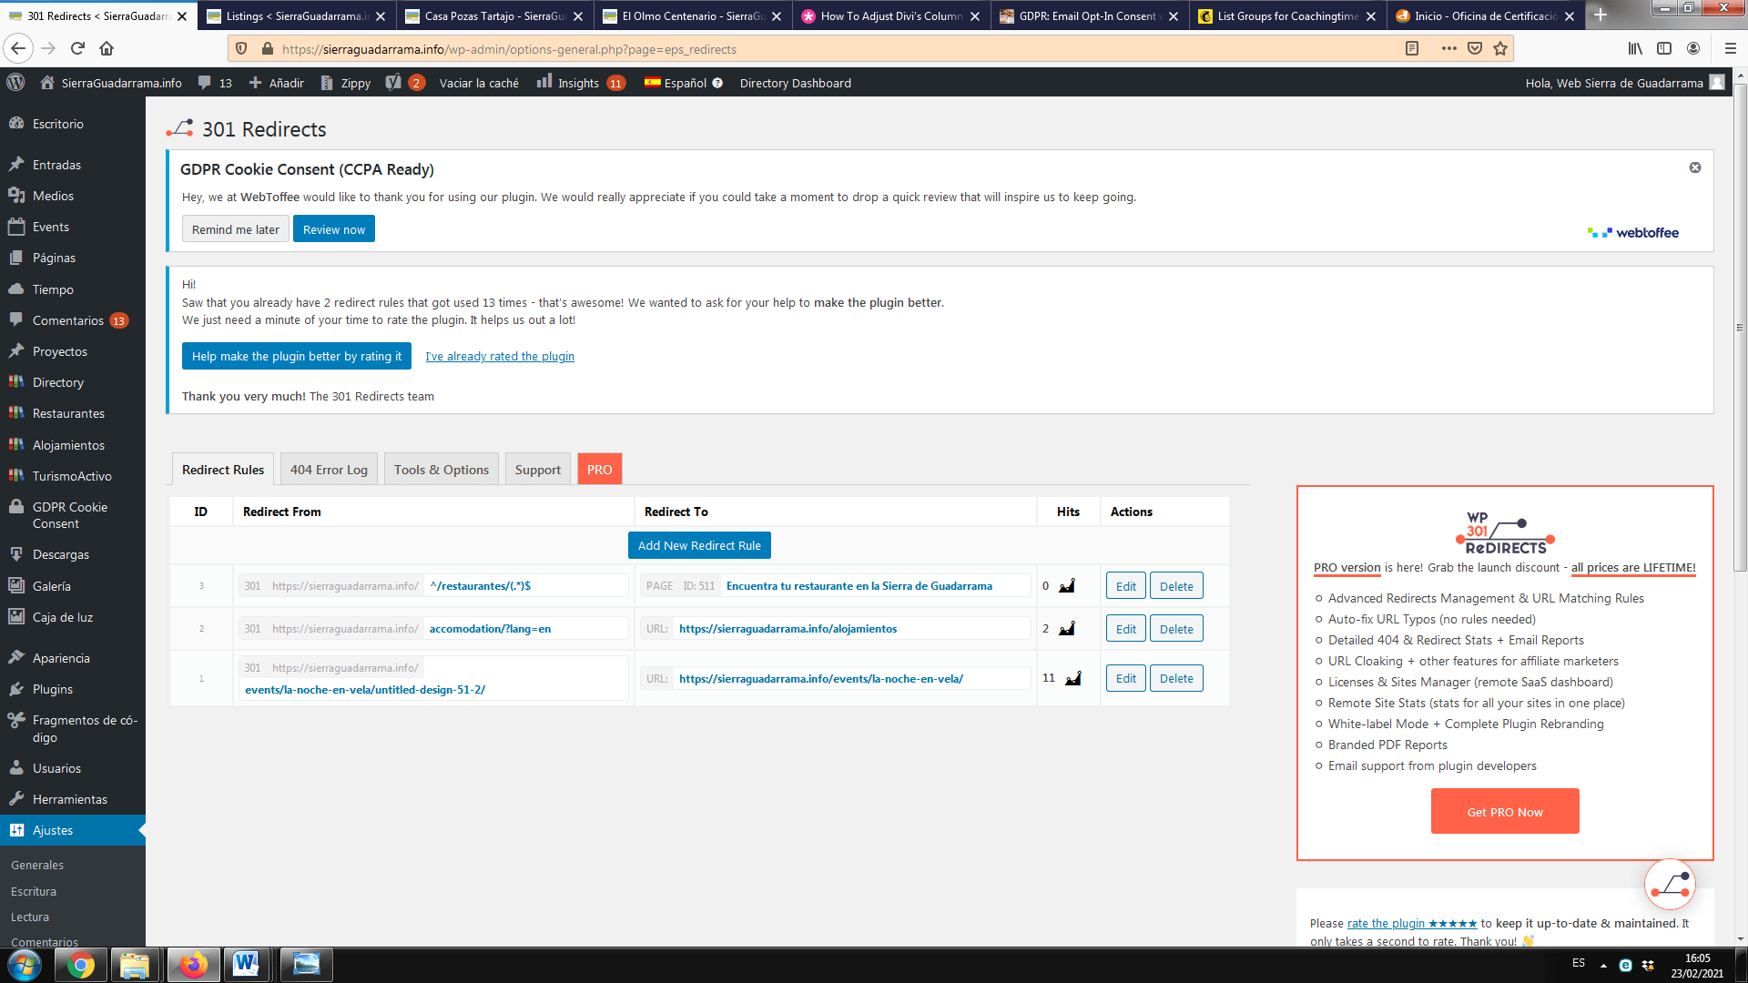Click Add New Redirect Rule button

(x=699, y=545)
